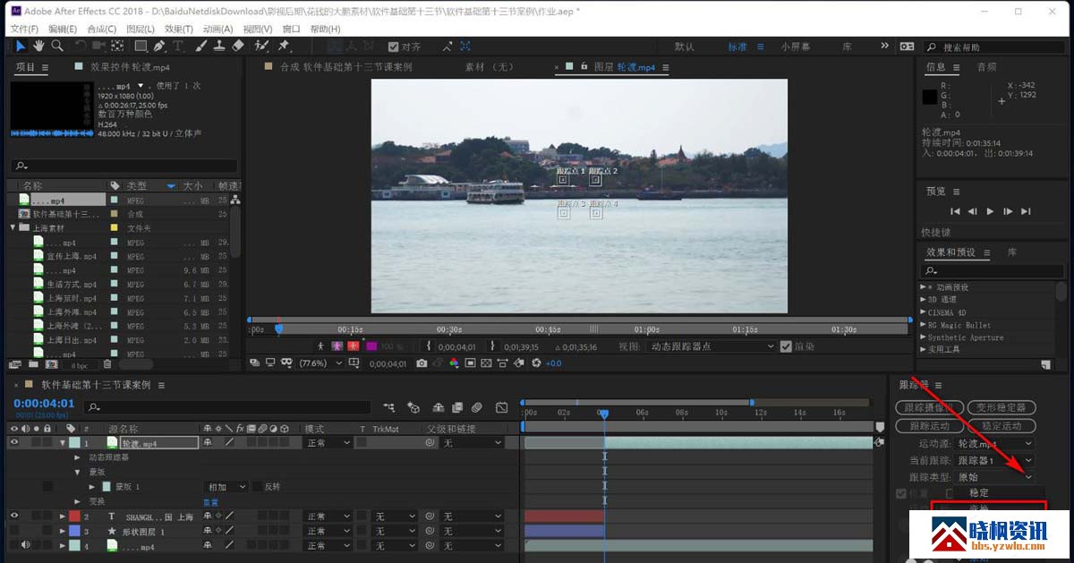The width and height of the screenshot is (1074, 563).
Task: Toggle the 对齐 snapping checkbox
Action: [x=394, y=47]
